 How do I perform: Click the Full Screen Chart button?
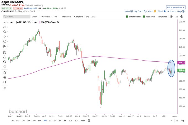176,7
